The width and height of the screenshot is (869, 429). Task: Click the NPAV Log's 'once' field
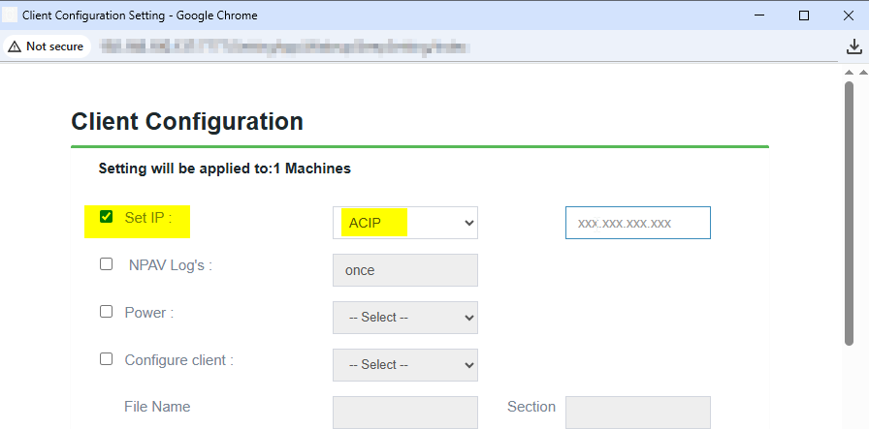(x=405, y=270)
